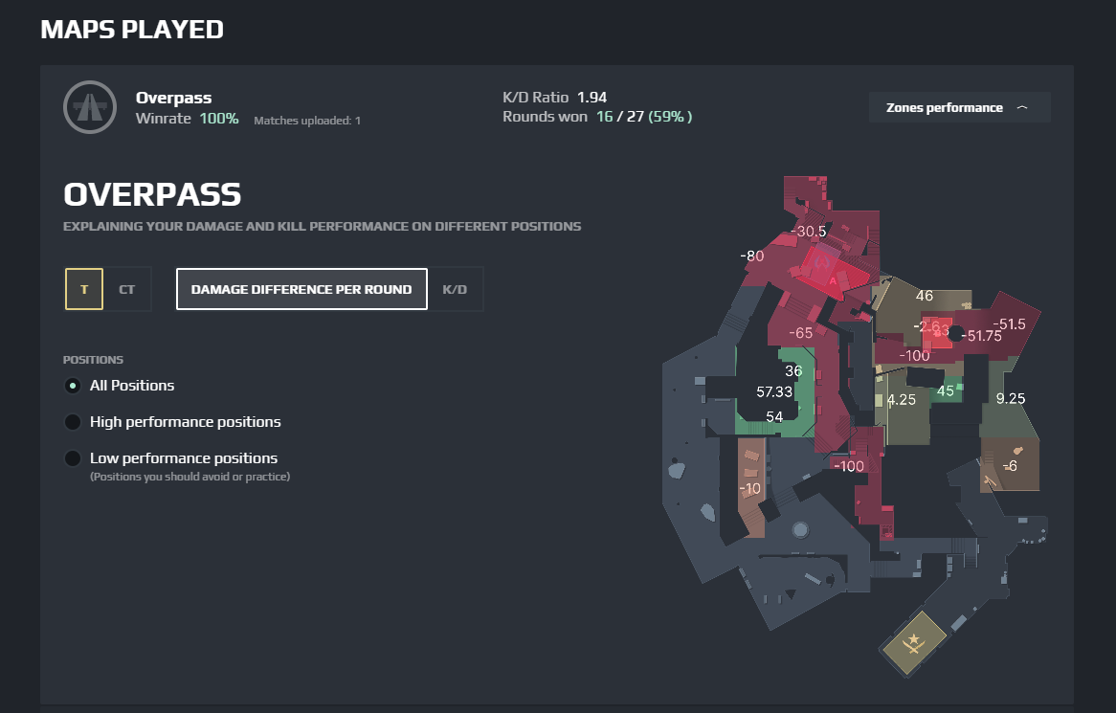
Task: Click the Rounds won 16 / 27 stat
Action: [x=597, y=117]
